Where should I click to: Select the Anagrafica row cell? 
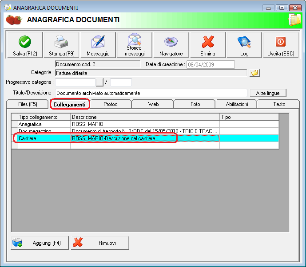point(44,124)
